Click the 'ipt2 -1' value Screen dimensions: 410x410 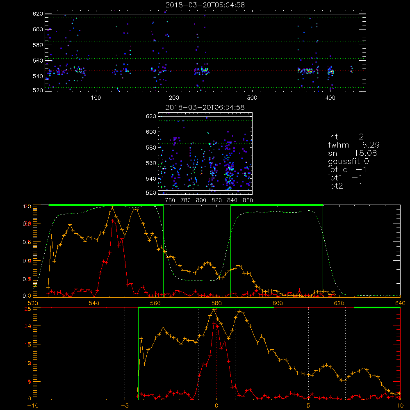tap(345, 186)
